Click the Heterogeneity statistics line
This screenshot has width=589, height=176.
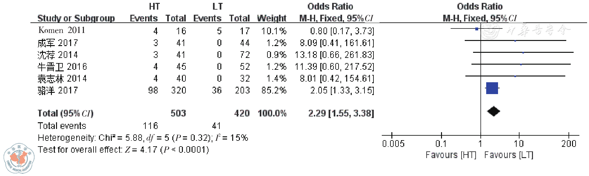point(143,138)
